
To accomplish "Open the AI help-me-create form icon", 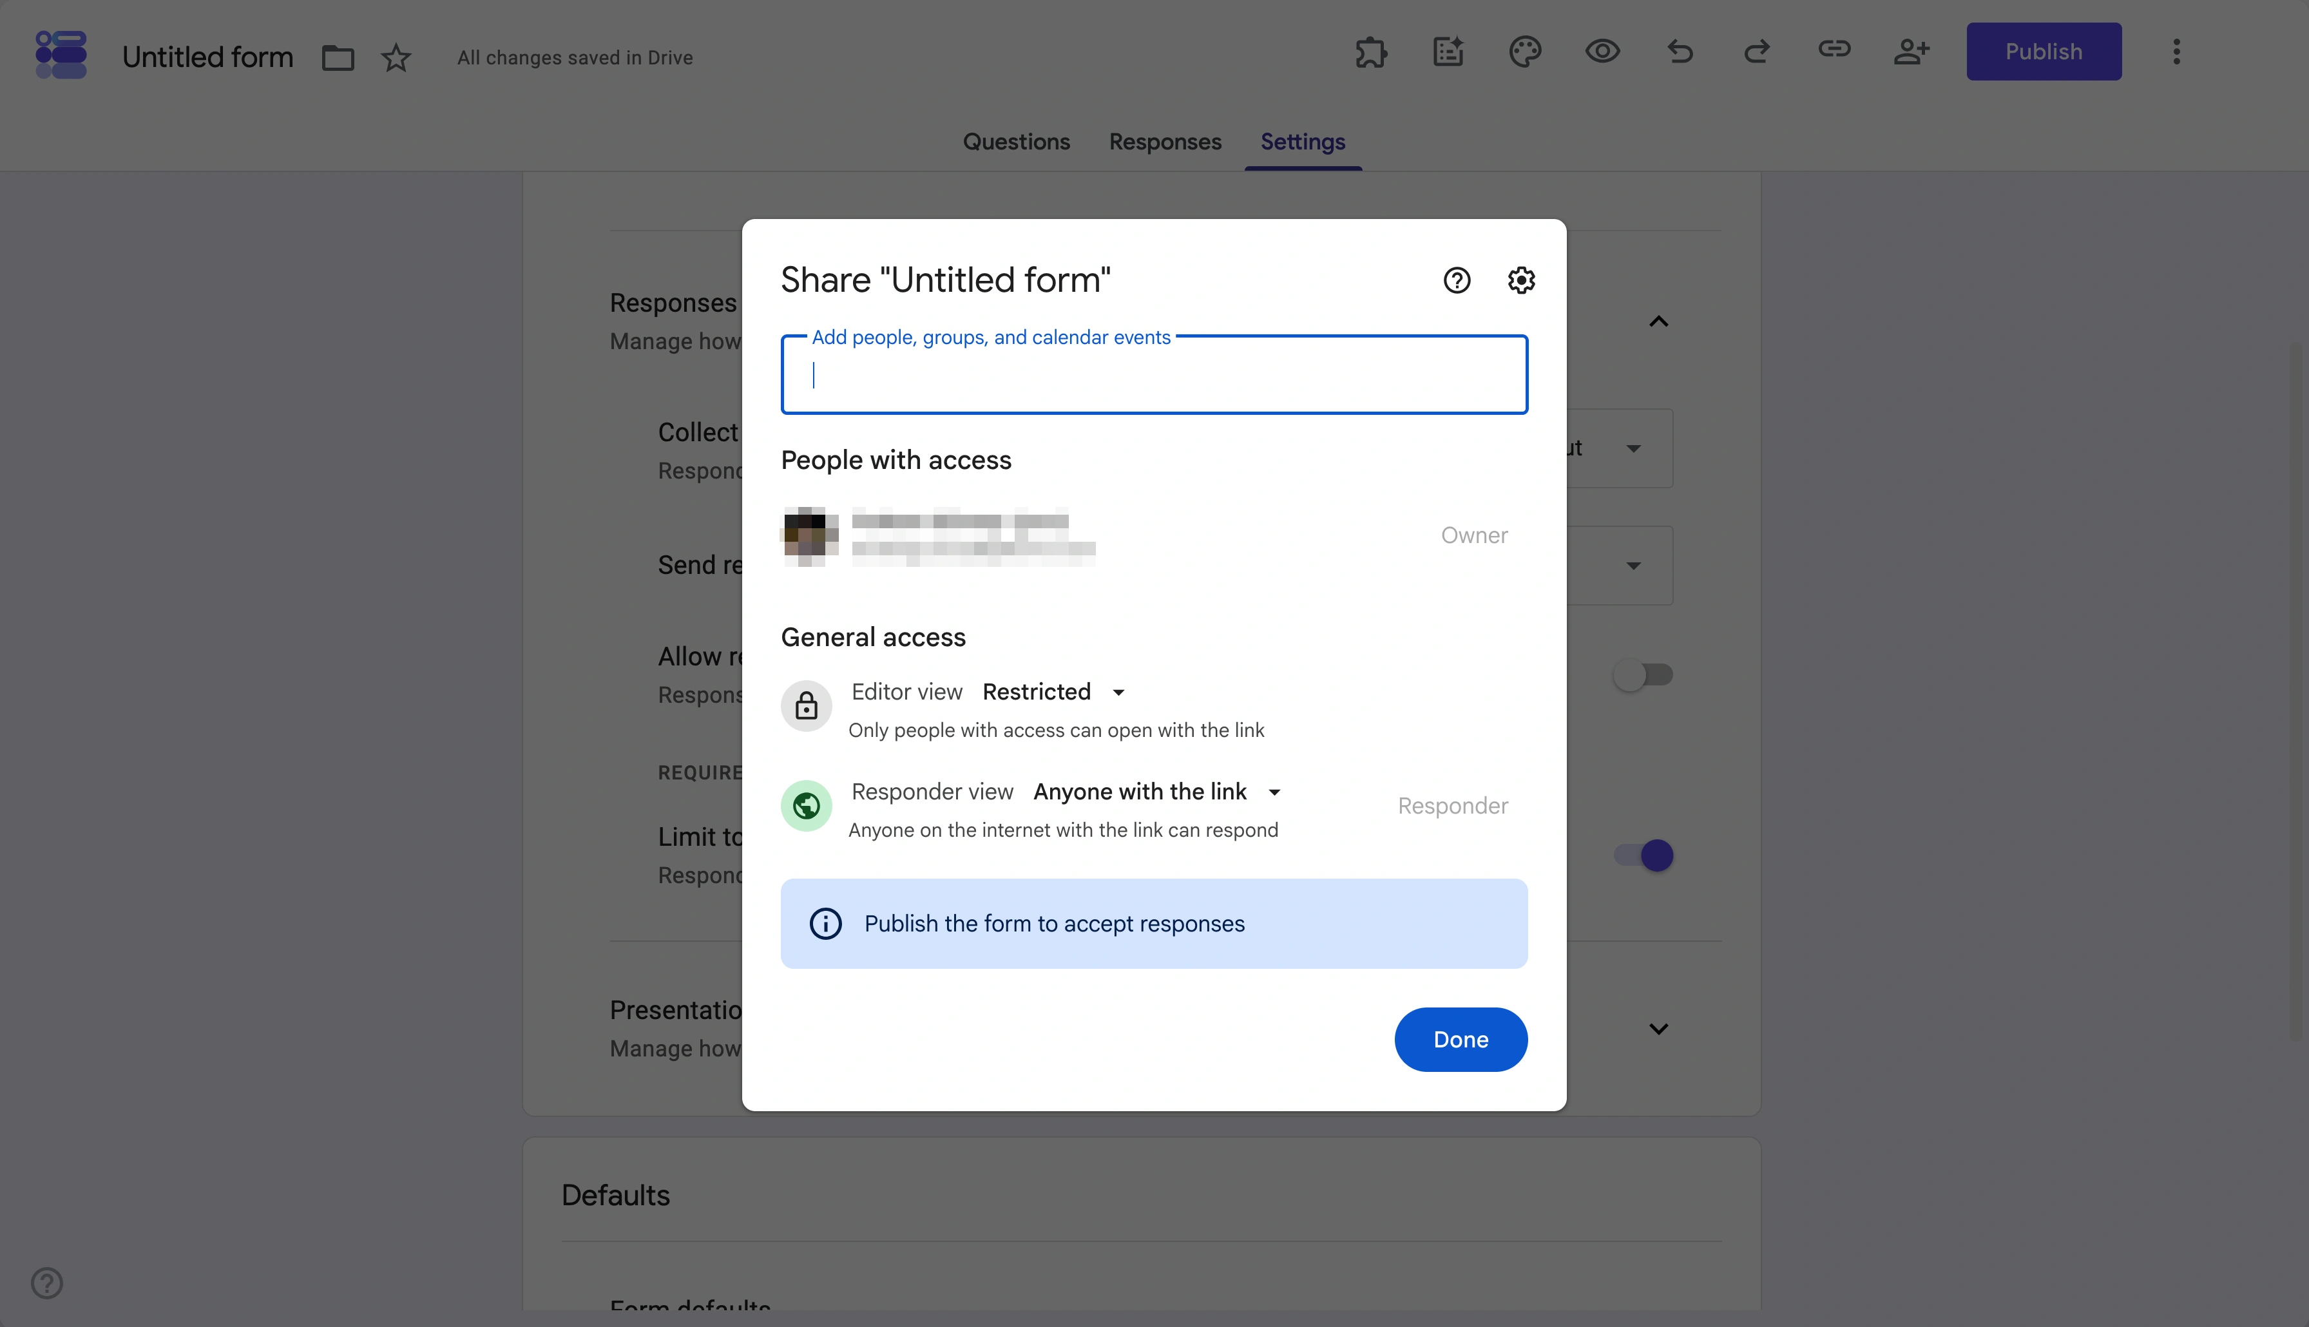I will (1448, 52).
